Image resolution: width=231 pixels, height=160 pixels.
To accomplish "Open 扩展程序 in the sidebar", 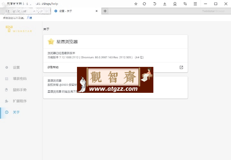I will pos(20,101).
